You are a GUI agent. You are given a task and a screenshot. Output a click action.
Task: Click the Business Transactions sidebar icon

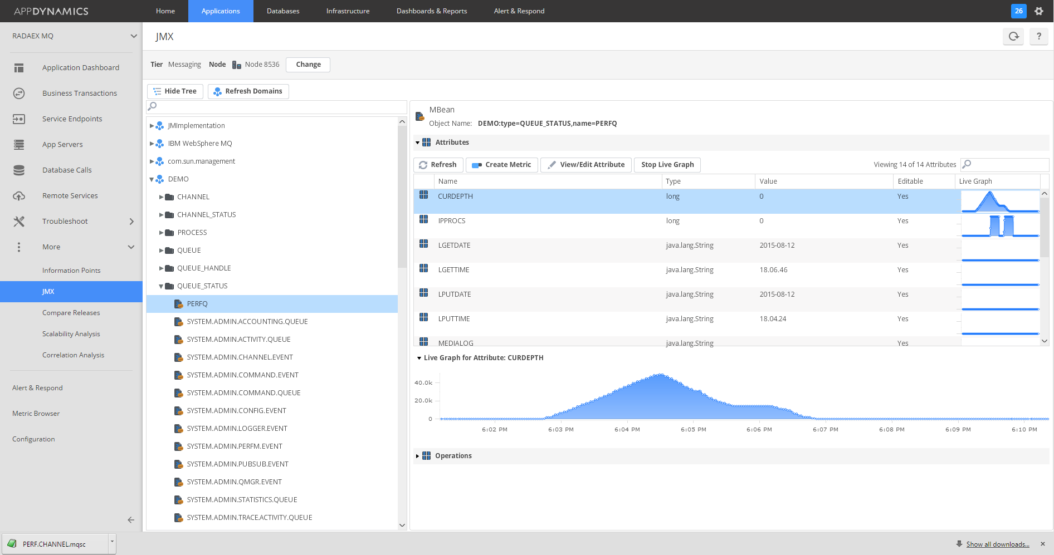(19, 94)
